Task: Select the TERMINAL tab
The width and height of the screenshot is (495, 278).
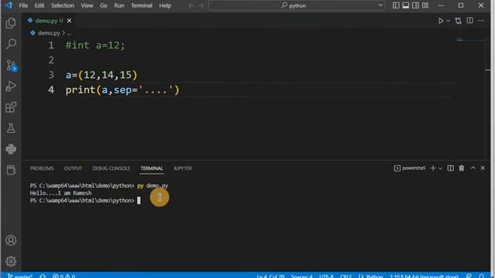Action: point(152,168)
